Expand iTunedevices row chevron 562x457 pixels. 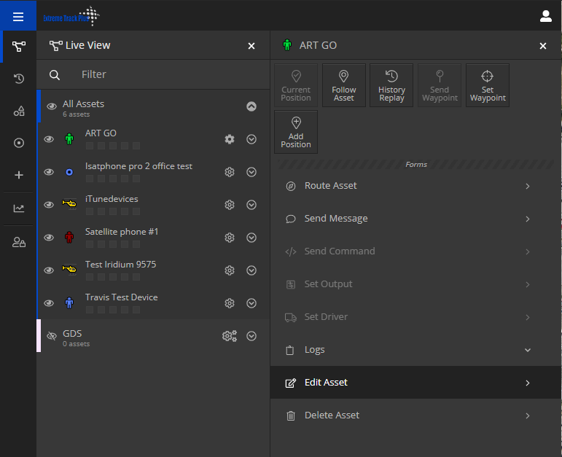click(x=251, y=205)
